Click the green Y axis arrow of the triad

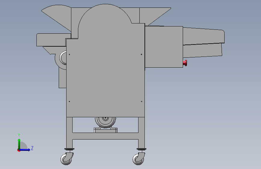(x=19, y=144)
